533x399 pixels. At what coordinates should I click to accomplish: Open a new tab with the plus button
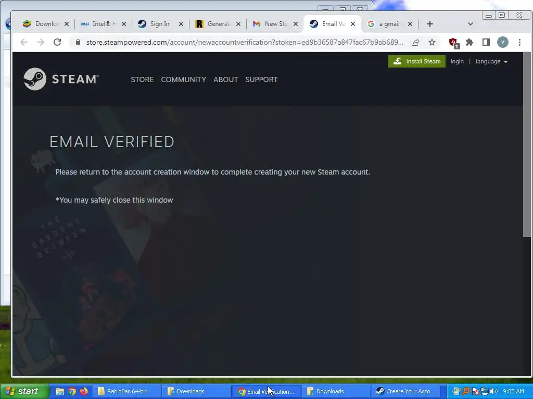[429, 24]
